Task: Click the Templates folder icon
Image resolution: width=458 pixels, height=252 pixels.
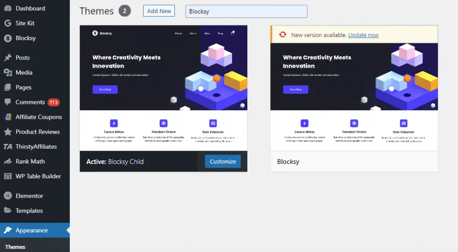Action: [8, 210]
